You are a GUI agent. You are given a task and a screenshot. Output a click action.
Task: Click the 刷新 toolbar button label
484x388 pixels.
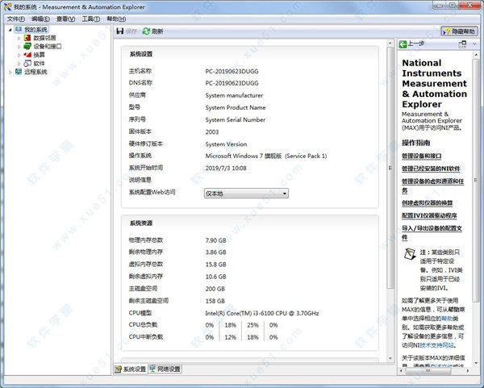[x=157, y=31]
